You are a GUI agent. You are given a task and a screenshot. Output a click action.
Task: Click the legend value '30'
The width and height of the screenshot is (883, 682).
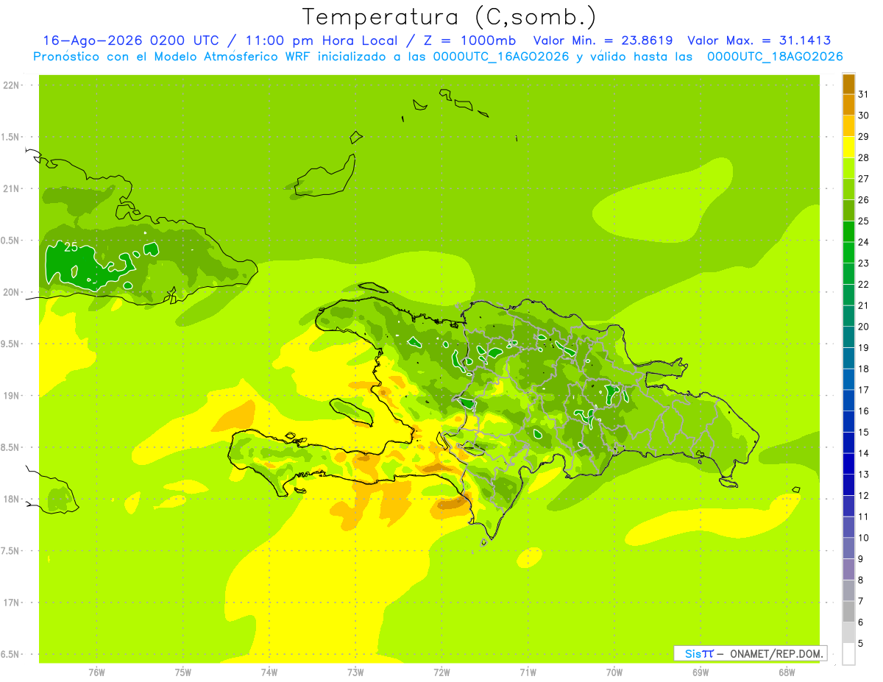[864, 116]
